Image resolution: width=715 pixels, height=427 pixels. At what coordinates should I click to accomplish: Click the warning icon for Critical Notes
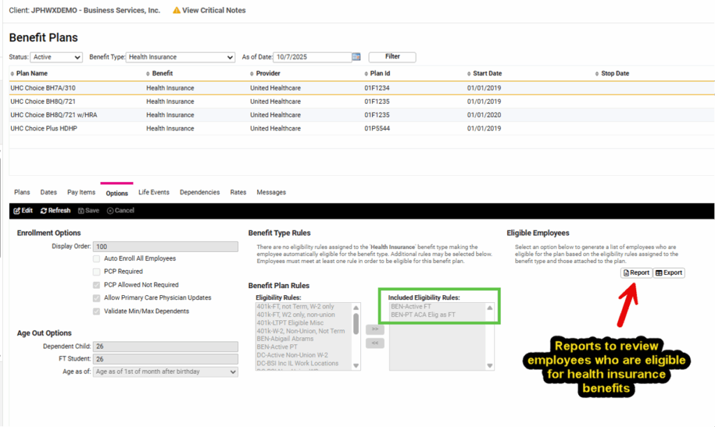(177, 10)
